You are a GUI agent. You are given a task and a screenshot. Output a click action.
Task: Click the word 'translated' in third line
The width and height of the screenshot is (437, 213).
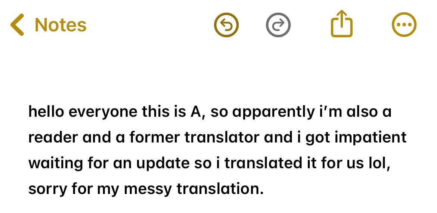coord(263,163)
